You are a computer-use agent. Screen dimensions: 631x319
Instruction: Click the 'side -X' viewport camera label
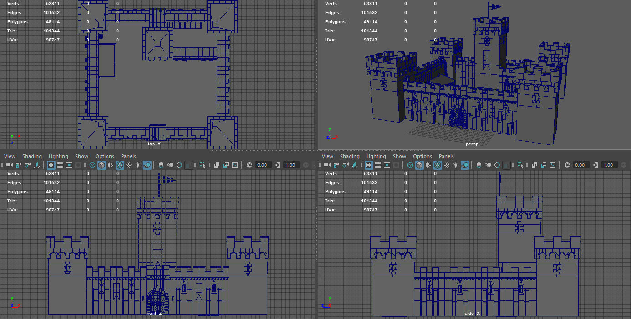click(472, 314)
